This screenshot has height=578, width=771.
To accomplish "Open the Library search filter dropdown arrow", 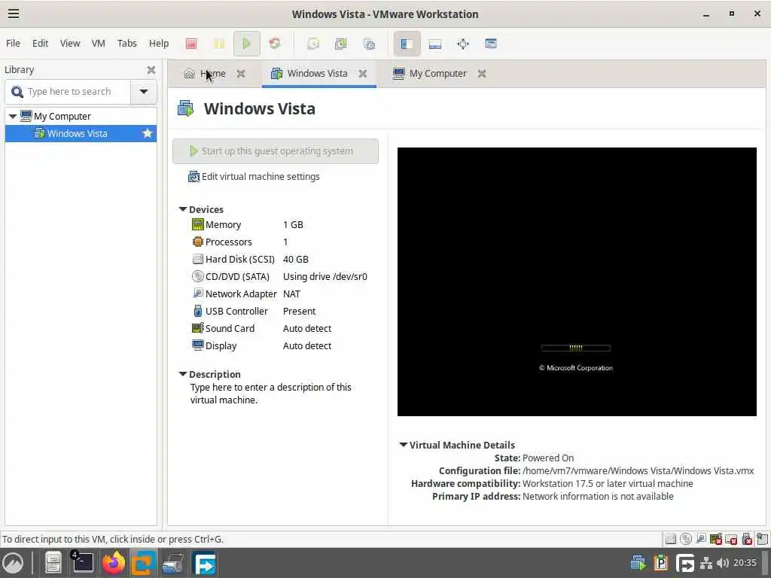I will click(x=144, y=91).
